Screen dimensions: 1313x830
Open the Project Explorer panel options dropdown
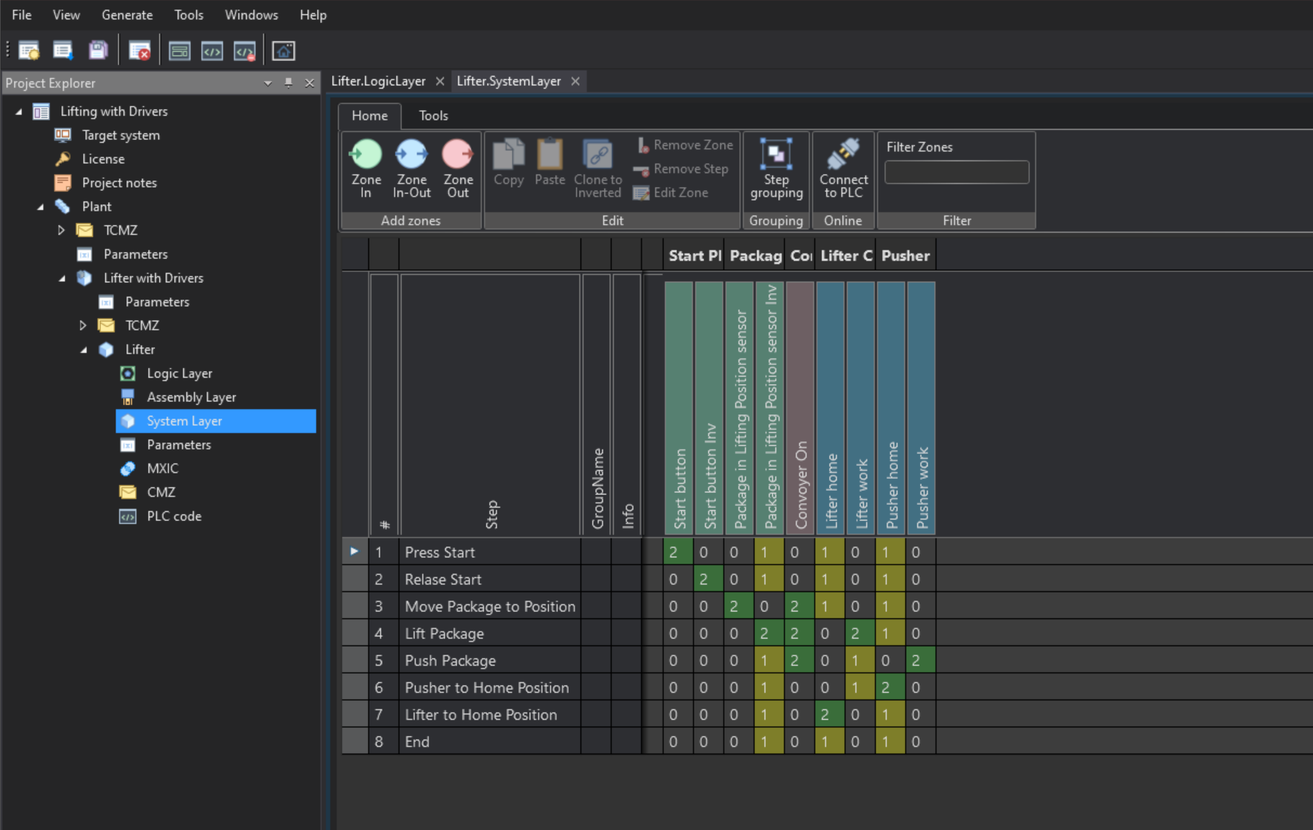[x=268, y=83]
